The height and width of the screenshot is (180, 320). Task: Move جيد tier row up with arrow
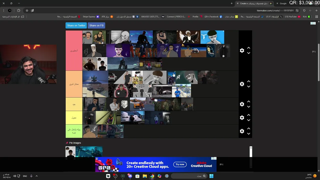[248, 101]
